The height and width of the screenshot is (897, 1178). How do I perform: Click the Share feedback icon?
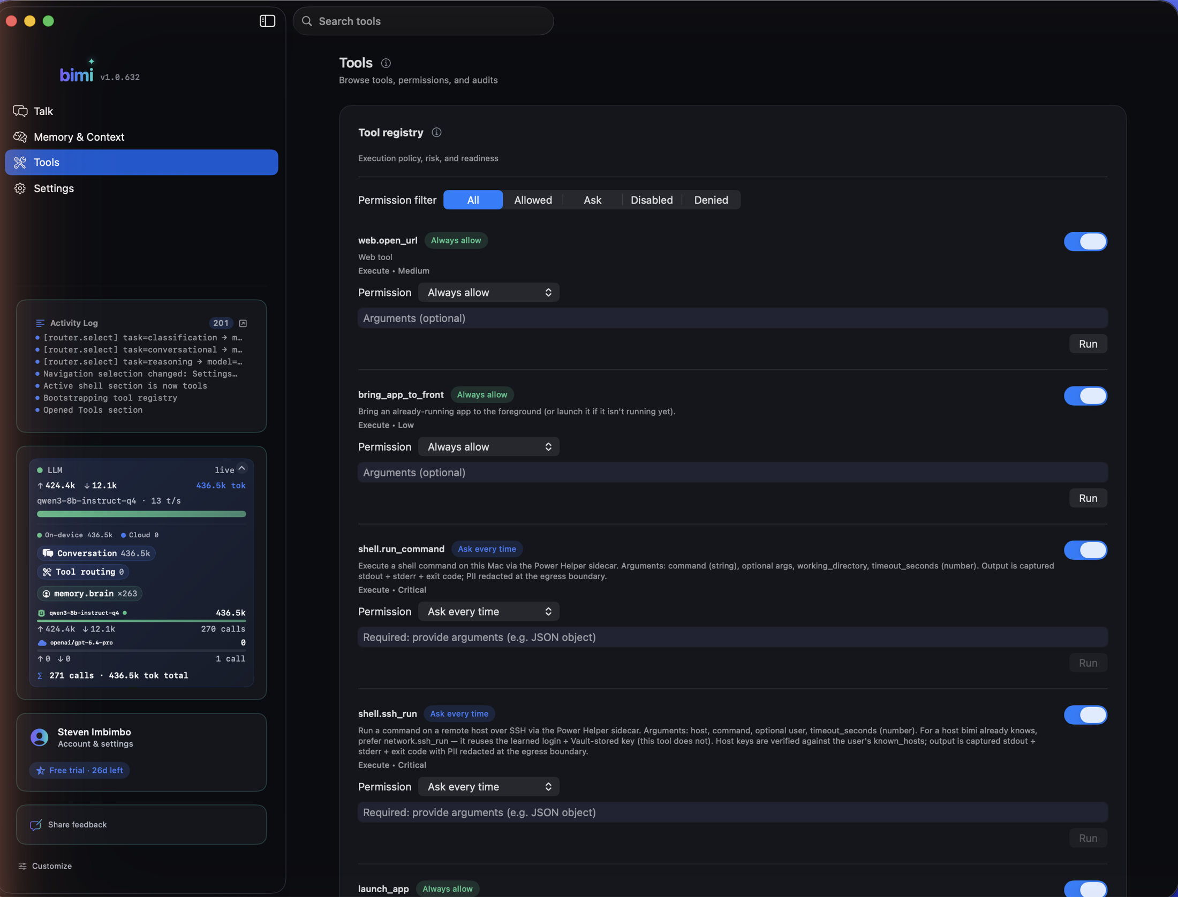(36, 825)
